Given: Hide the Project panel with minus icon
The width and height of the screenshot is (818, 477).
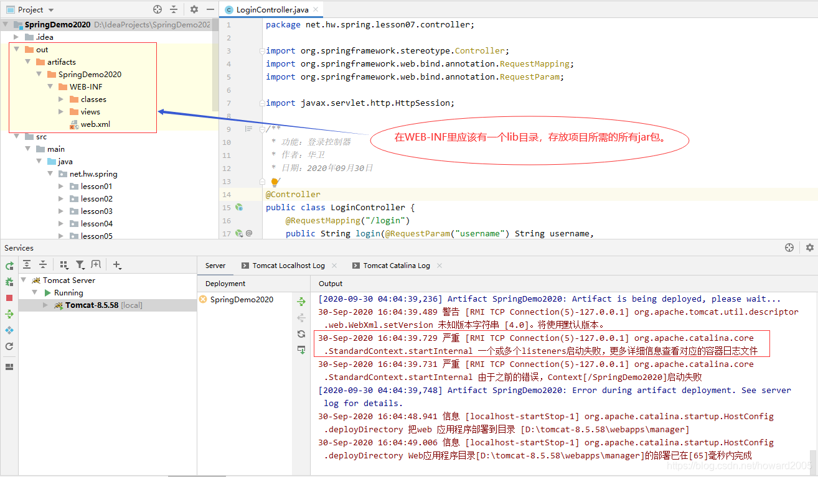Looking at the screenshot, I should click(210, 9).
